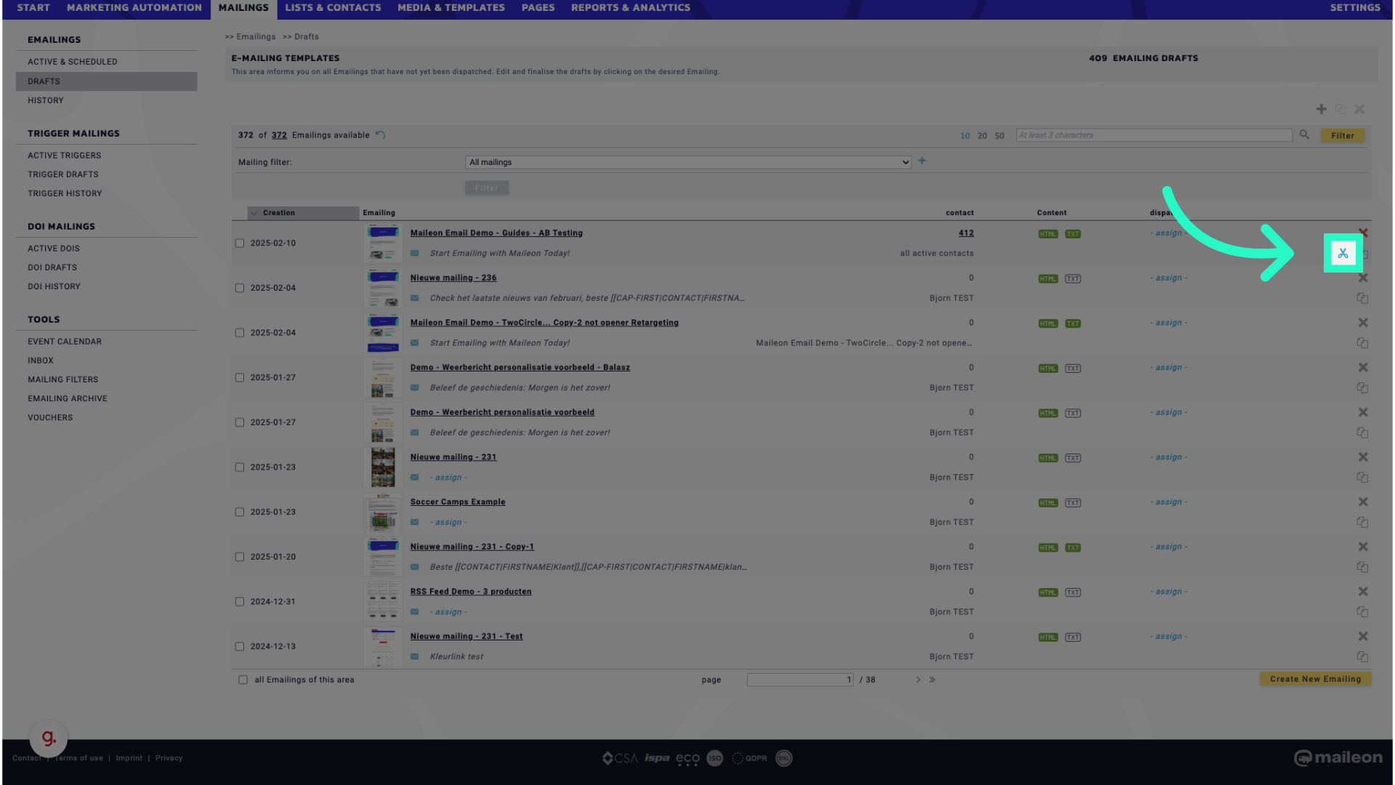Tick checkbox for Nieuwe mailing - 231 row

click(240, 467)
